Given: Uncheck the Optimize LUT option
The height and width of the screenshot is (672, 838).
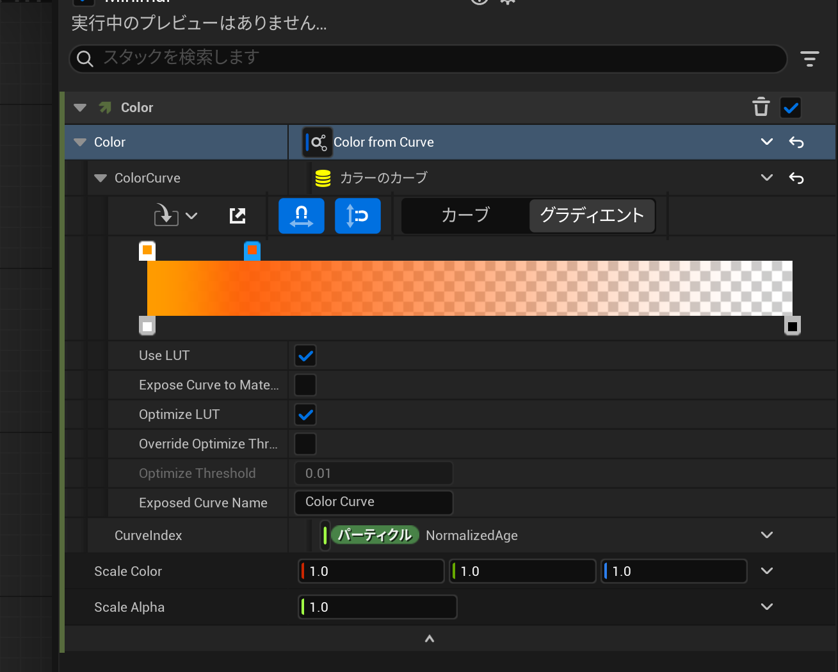Looking at the screenshot, I should [x=305, y=414].
